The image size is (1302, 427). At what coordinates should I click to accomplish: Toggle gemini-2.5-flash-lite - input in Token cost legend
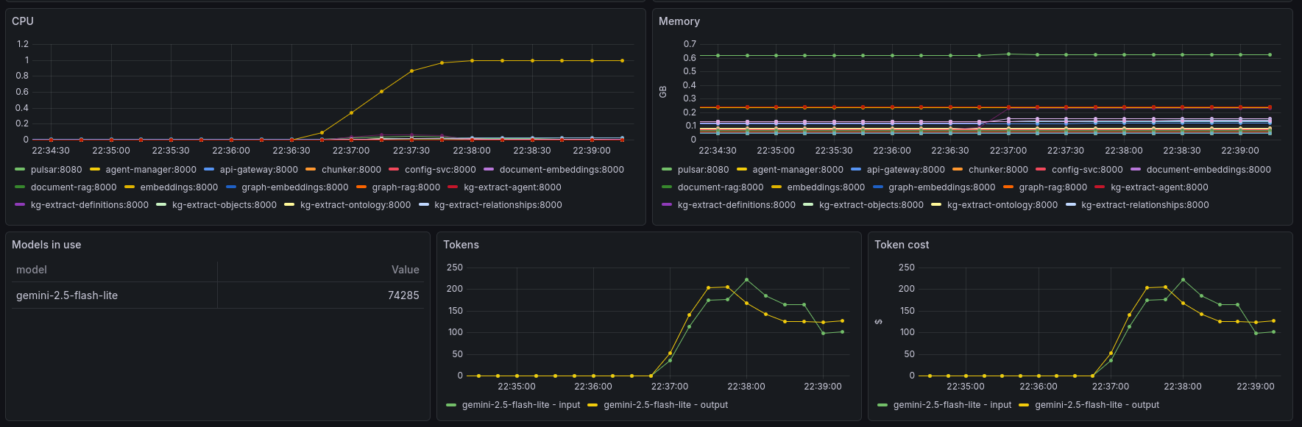[952, 405]
